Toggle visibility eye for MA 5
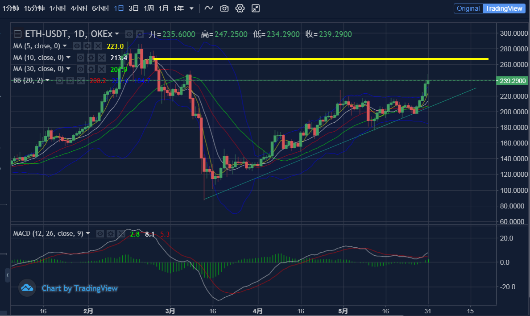Viewport: 530px width, 316px height. coord(77,46)
